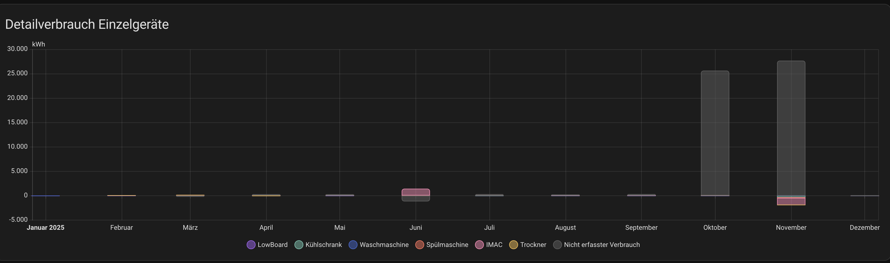Click the thin blue Januar 2025 bar
The image size is (890, 263).
pyautogui.click(x=46, y=196)
